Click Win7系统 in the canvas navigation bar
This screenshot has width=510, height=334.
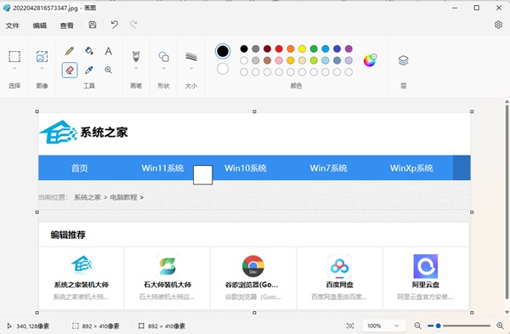328,167
